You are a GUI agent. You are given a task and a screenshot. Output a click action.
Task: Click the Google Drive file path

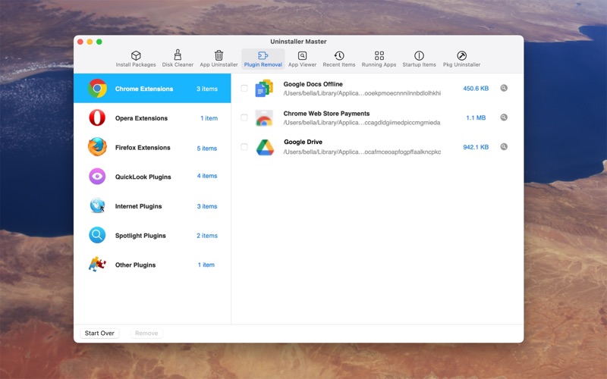pyautogui.click(x=362, y=152)
